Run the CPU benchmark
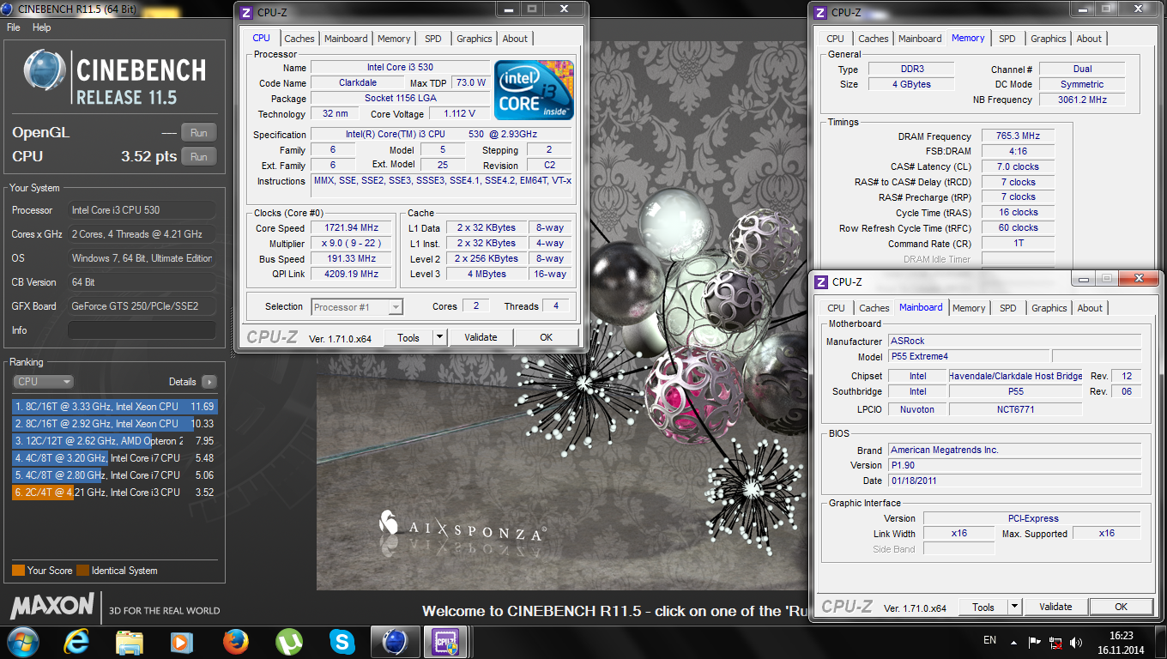1167x659 pixels. [x=199, y=157]
